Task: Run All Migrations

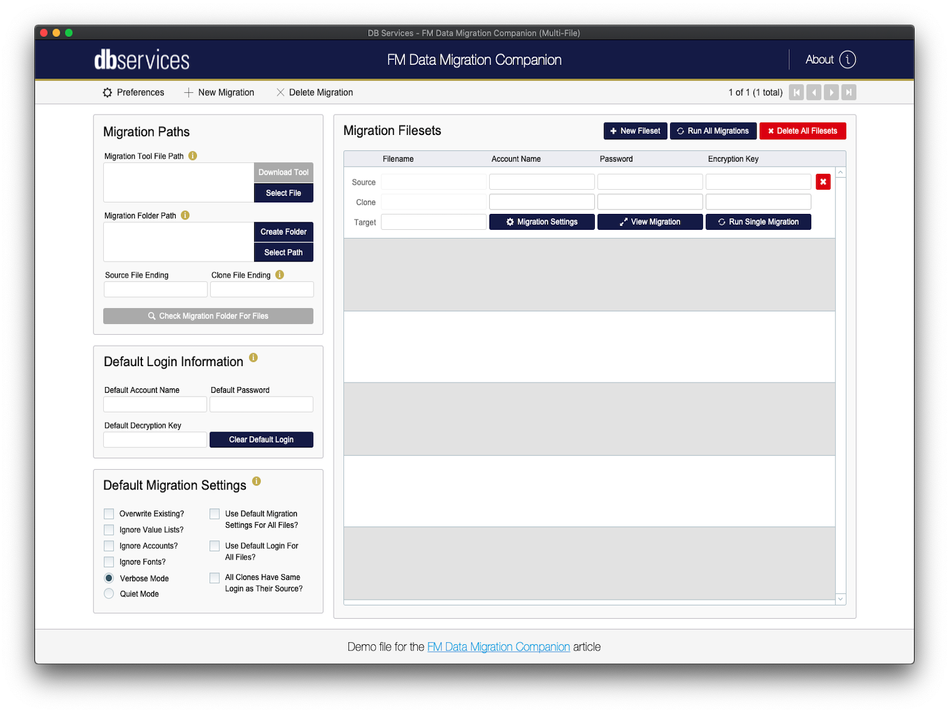Action: point(713,131)
